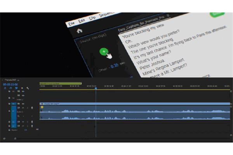Hide the V1 track with eye icon
233x155 pixels.
pyautogui.click(x=23, y=104)
